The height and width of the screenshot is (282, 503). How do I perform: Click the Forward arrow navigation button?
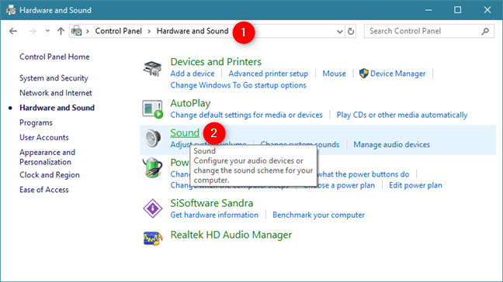pyautogui.click(x=32, y=31)
